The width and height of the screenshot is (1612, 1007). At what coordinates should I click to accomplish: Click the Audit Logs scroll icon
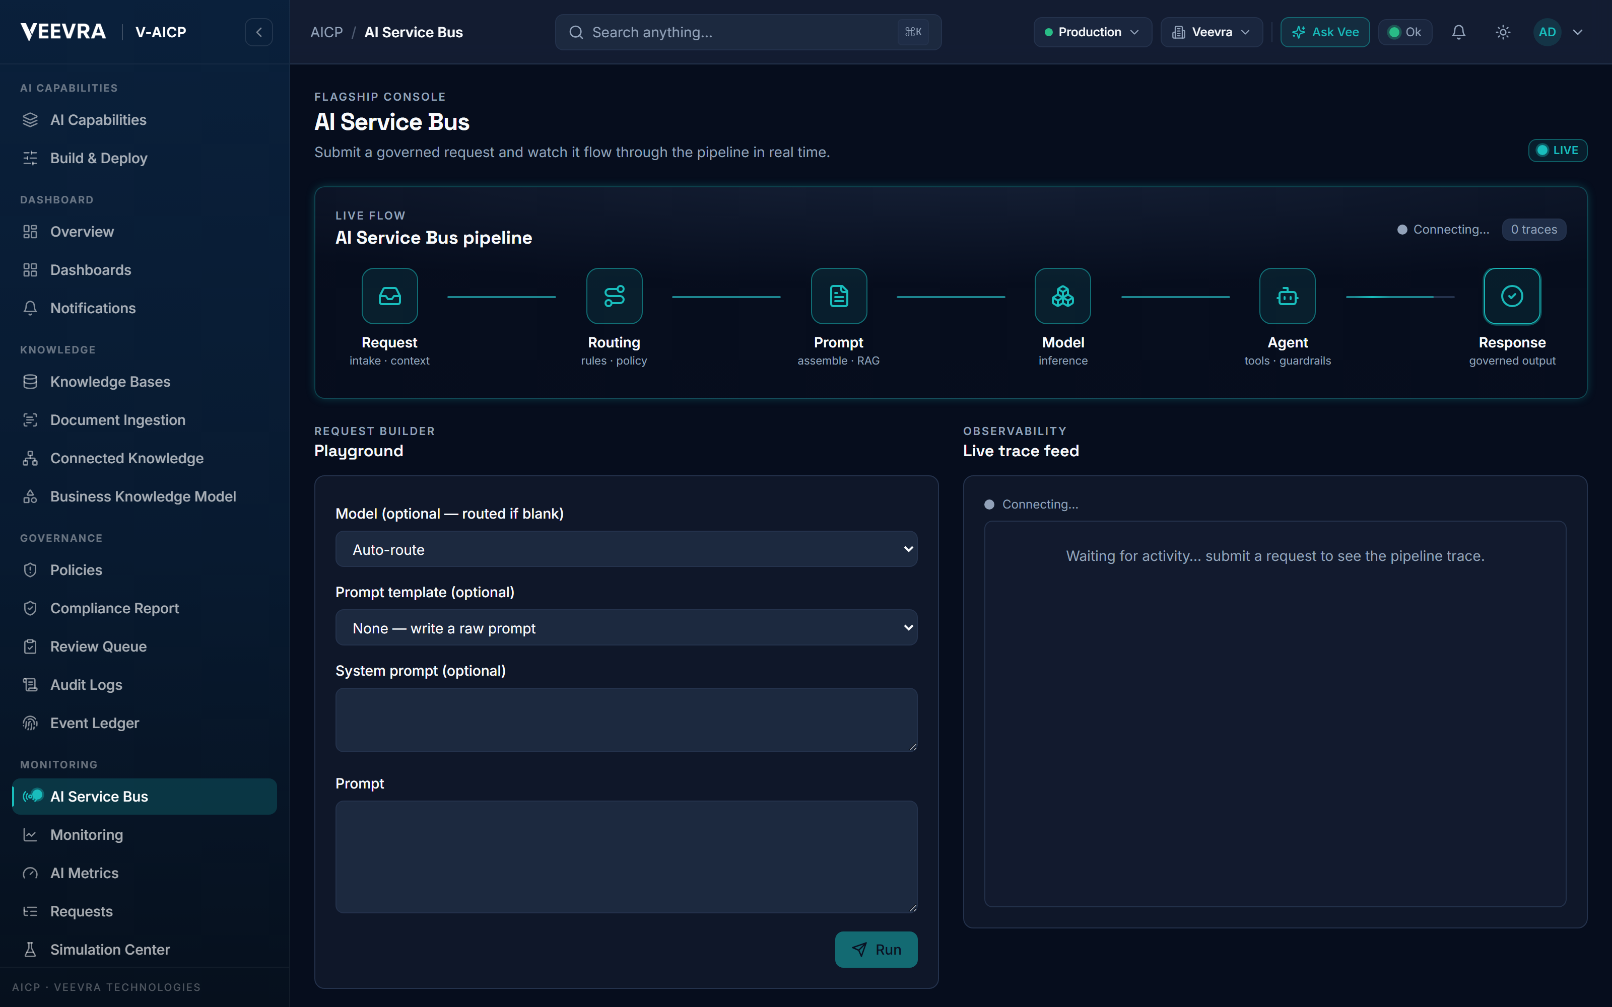click(x=30, y=685)
